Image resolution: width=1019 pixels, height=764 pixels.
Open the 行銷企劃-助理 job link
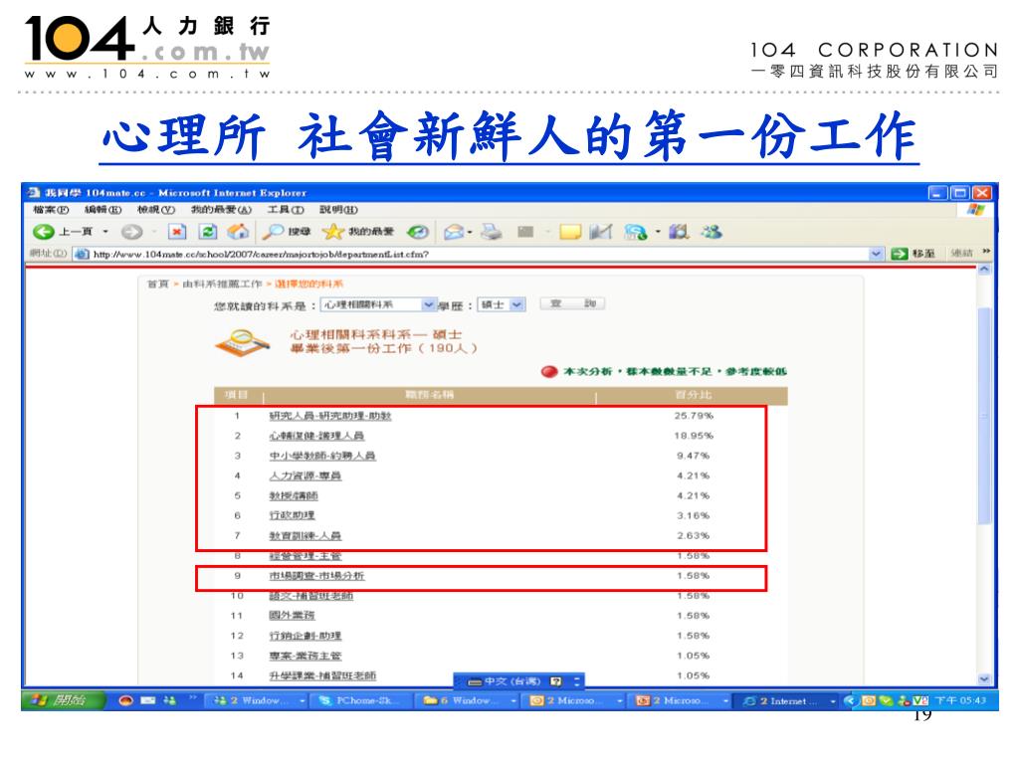coord(305,636)
